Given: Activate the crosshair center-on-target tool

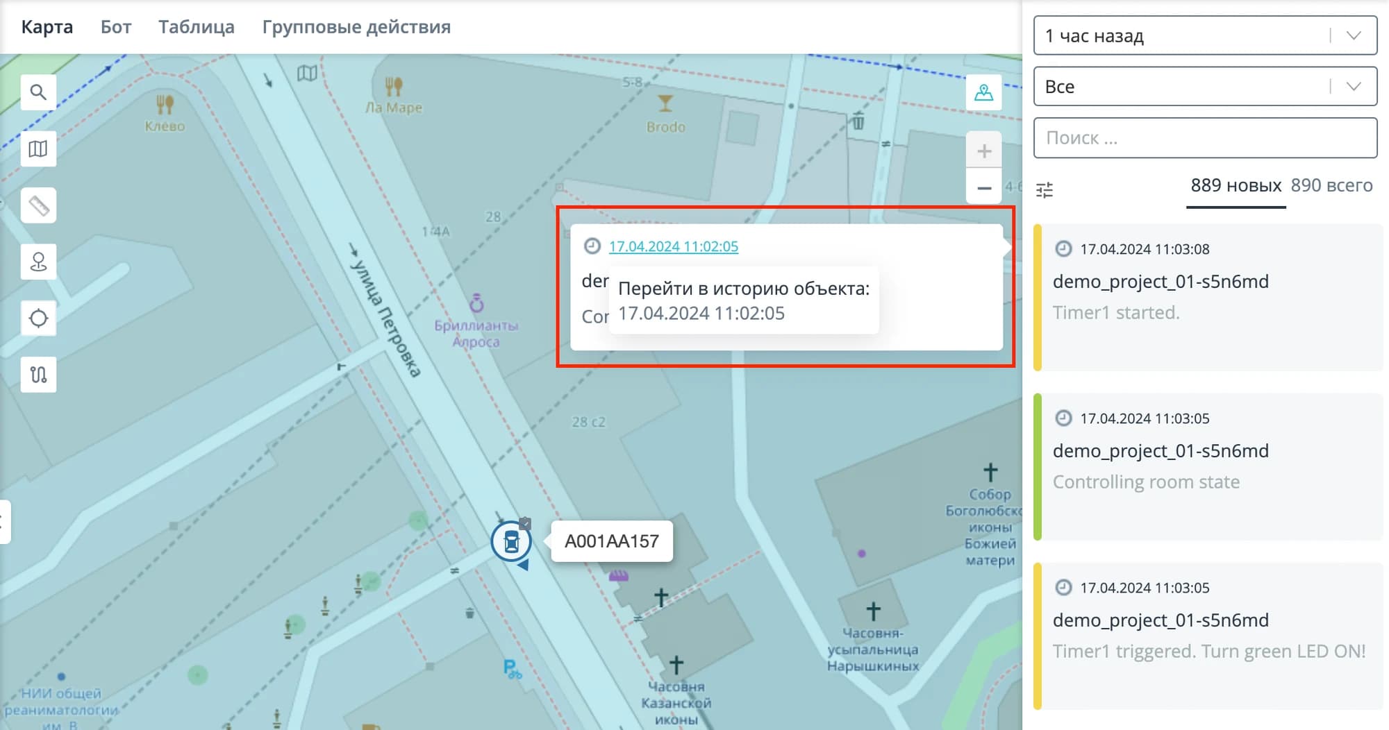Looking at the screenshot, I should [x=38, y=319].
